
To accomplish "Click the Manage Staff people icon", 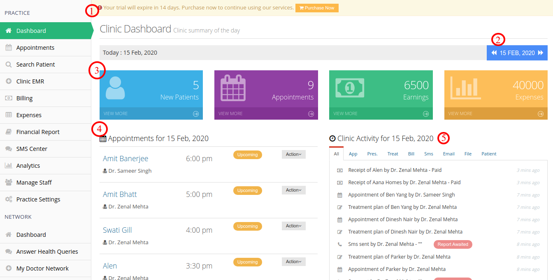I will (x=8, y=183).
